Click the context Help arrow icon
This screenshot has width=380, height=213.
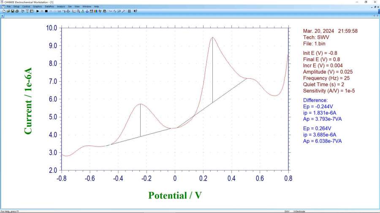coord(135,11)
